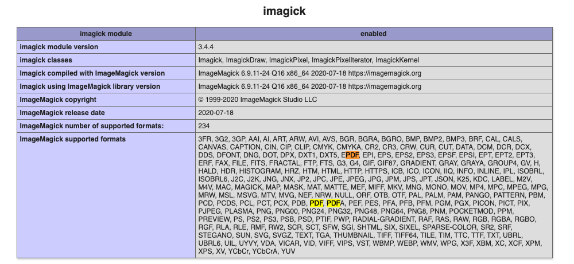Click the format entry CAPTION
This screenshot has width=574, height=264.
tap(245, 147)
